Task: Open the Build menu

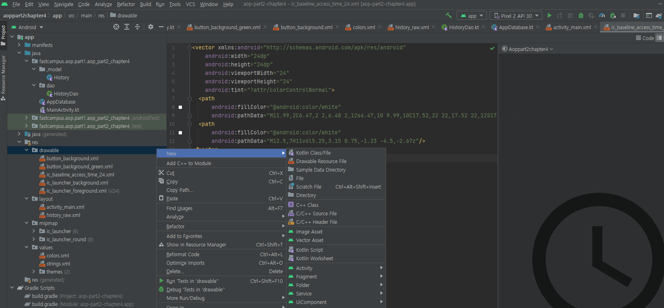Action: point(145,4)
